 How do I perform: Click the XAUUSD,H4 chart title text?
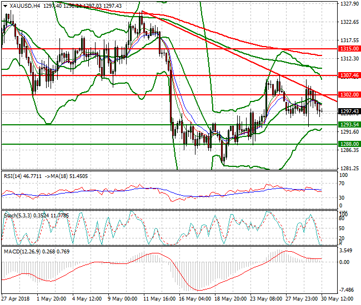pos(25,6)
